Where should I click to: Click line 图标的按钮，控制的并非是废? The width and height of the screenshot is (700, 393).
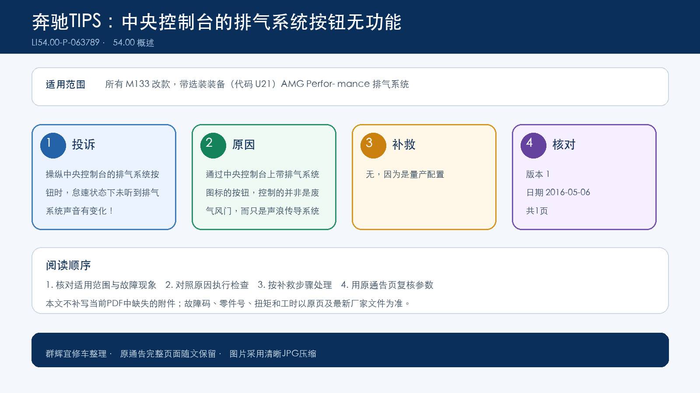pyautogui.click(x=262, y=193)
